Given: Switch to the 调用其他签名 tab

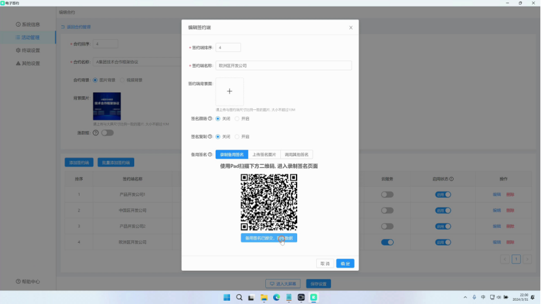Looking at the screenshot, I should coord(297,154).
